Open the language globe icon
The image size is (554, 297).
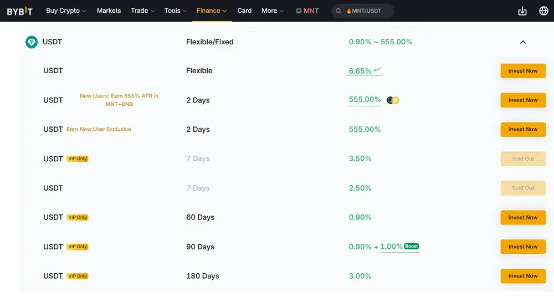(x=543, y=11)
